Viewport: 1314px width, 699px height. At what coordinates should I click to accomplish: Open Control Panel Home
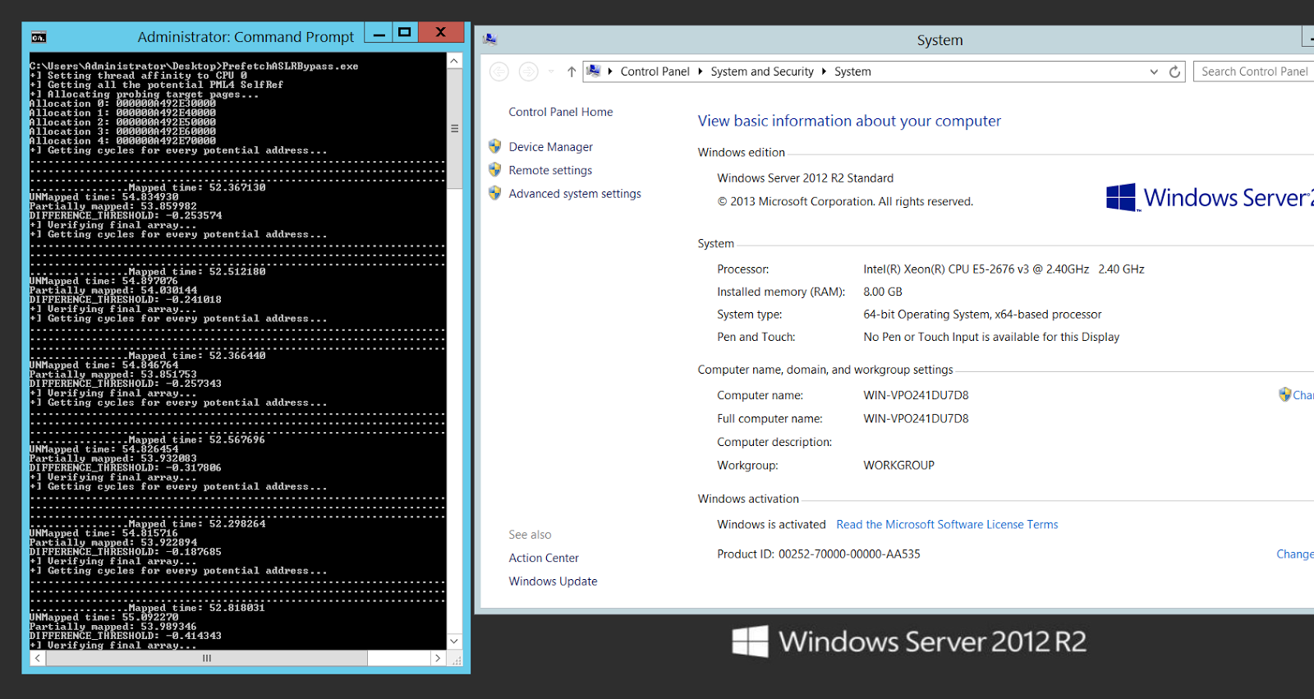(560, 112)
